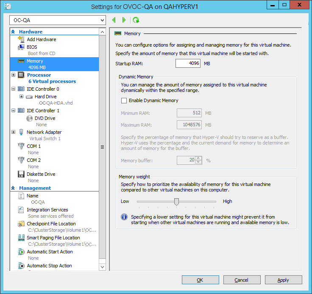312x294 pixels.
Task: Select the DVD Drive item
Action: [45, 118]
